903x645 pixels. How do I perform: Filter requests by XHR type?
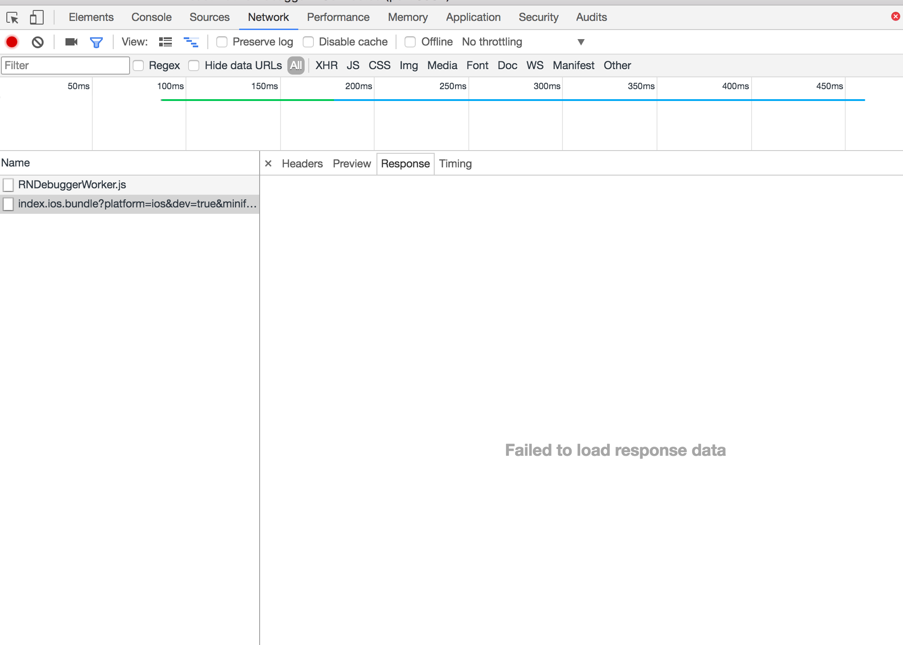(x=326, y=65)
